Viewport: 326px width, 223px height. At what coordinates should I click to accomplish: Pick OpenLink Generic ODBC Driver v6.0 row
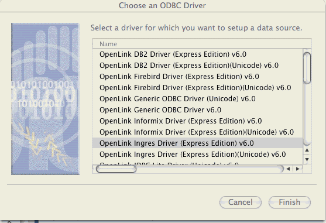point(197,110)
